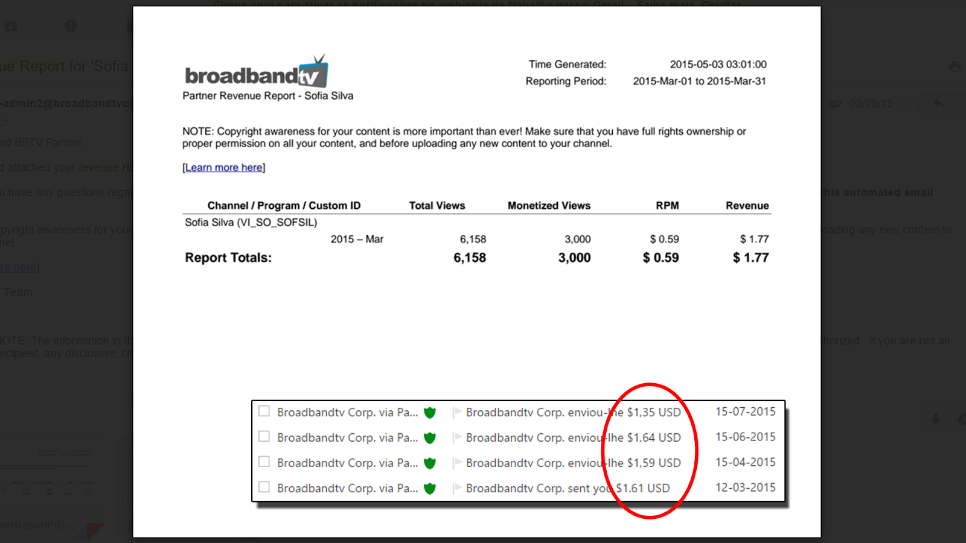Click the reporting period '2015-Mar-01 to 2015-Mar-31'
Image resolution: width=966 pixels, height=543 pixels.
(x=700, y=81)
